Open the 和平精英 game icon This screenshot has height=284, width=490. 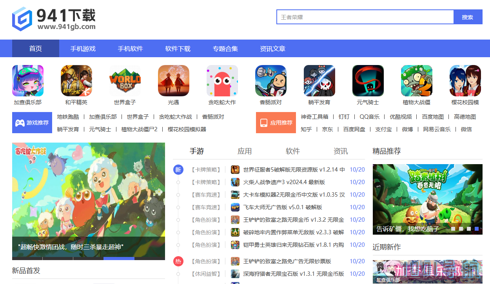tap(76, 81)
